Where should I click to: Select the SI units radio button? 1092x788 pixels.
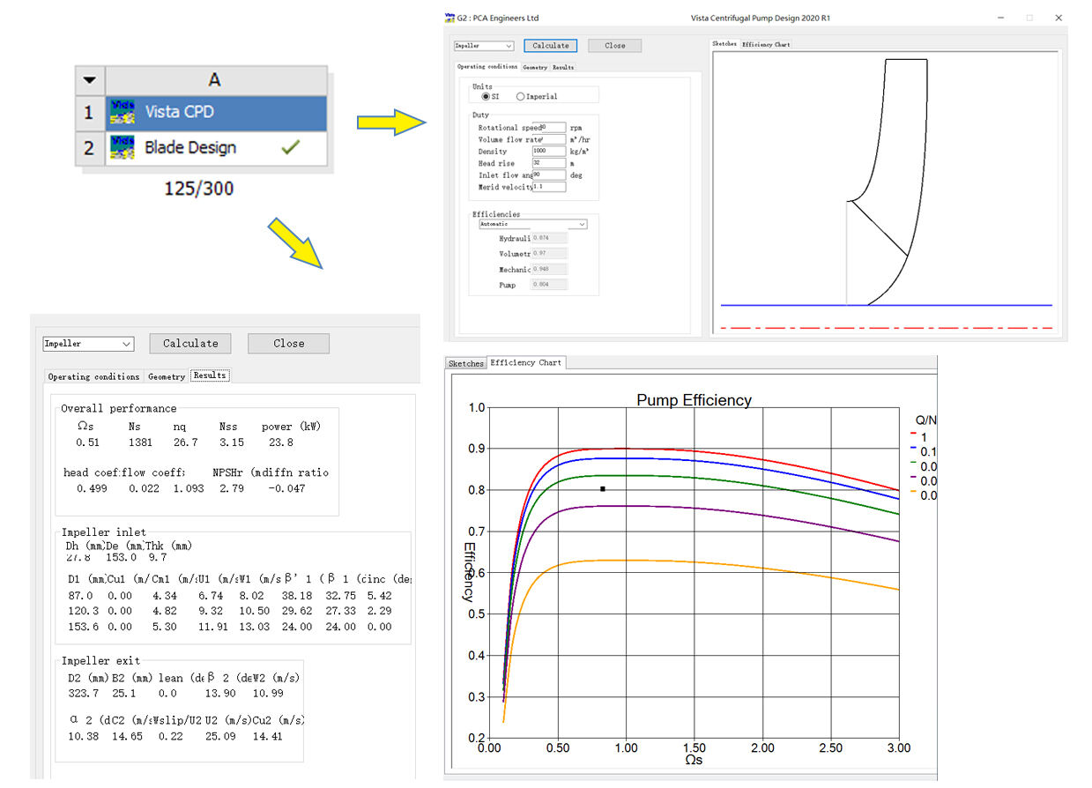(486, 96)
